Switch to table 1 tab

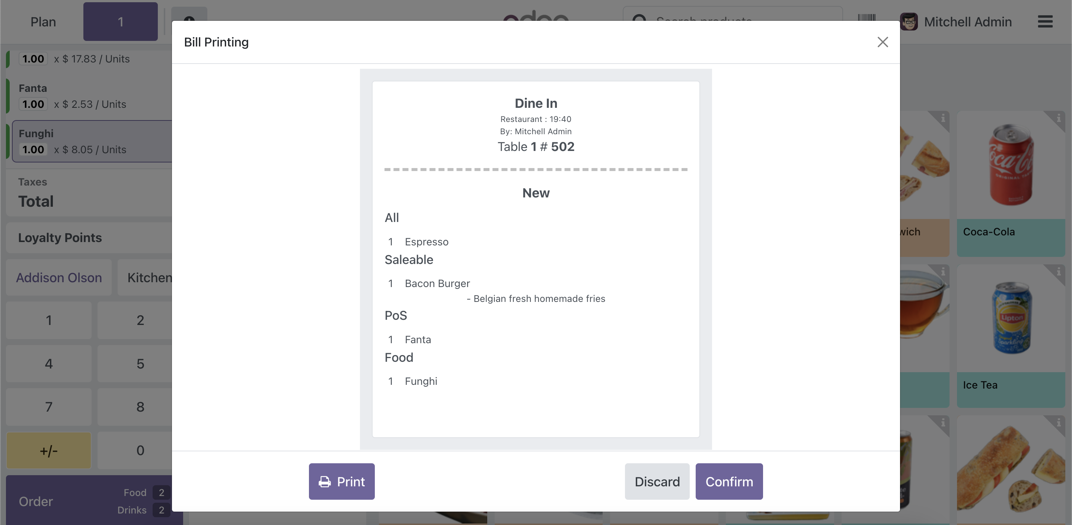pos(120,22)
